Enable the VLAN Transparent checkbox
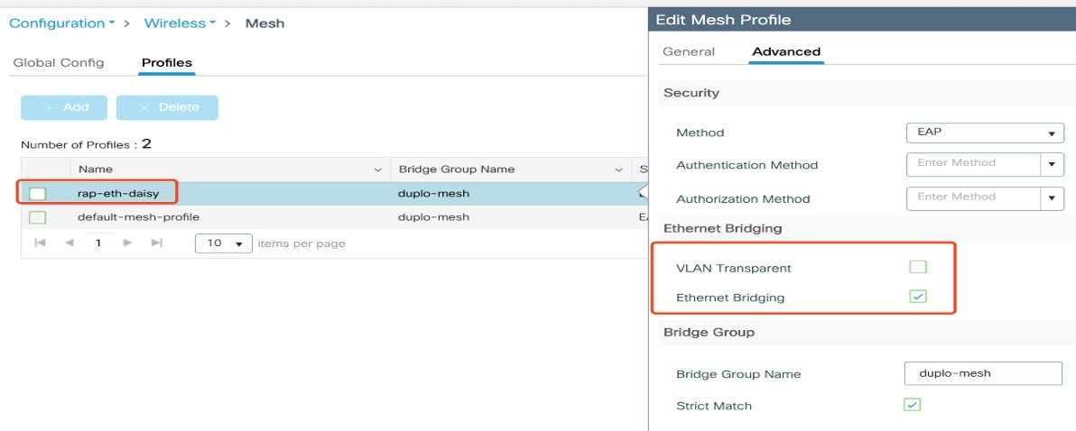The height and width of the screenshot is (431, 1076). coord(917,267)
